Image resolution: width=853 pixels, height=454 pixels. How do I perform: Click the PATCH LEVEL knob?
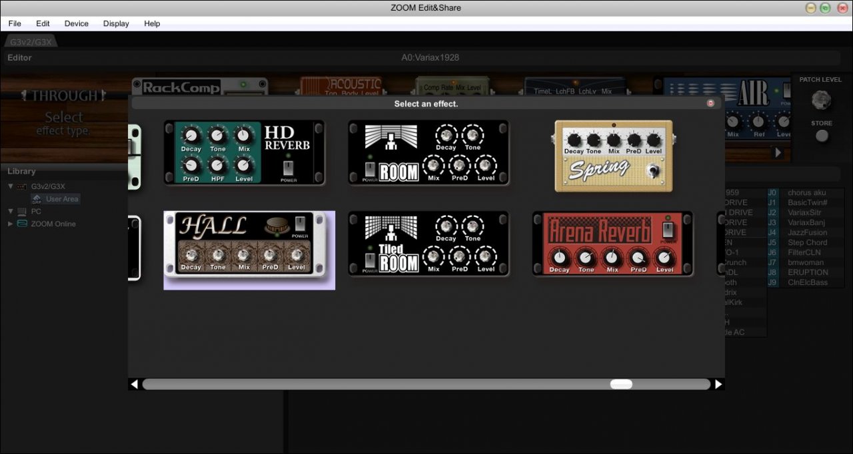point(822,100)
